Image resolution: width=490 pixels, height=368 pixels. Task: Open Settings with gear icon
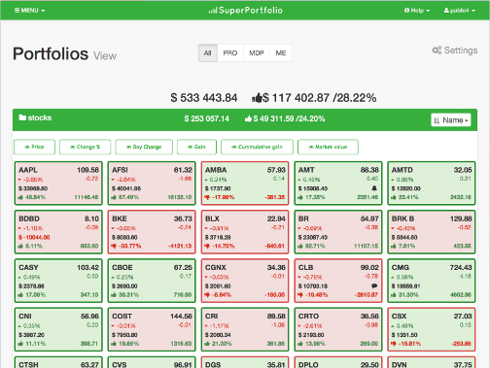pyautogui.click(x=455, y=50)
